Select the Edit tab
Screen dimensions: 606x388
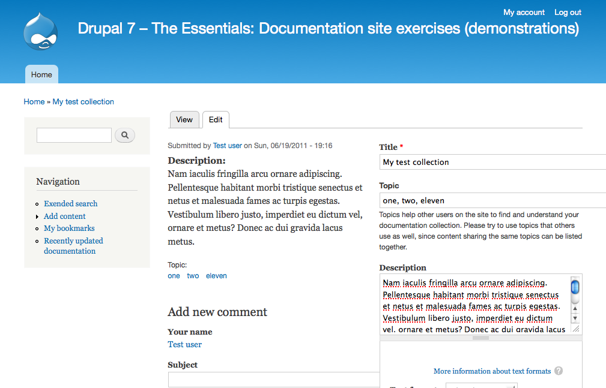[216, 119]
